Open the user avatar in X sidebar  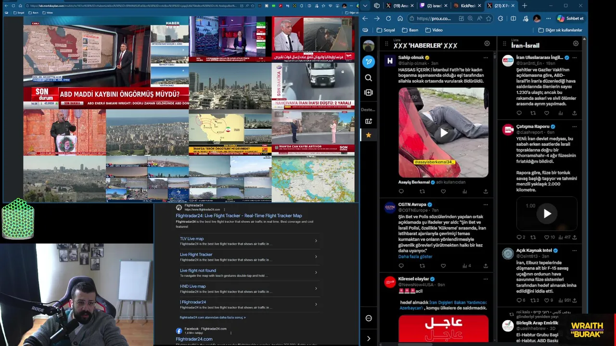[x=369, y=46]
